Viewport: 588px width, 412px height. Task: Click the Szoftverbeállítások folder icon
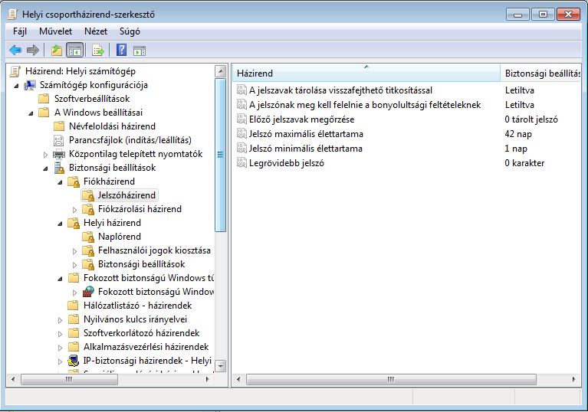click(44, 99)
